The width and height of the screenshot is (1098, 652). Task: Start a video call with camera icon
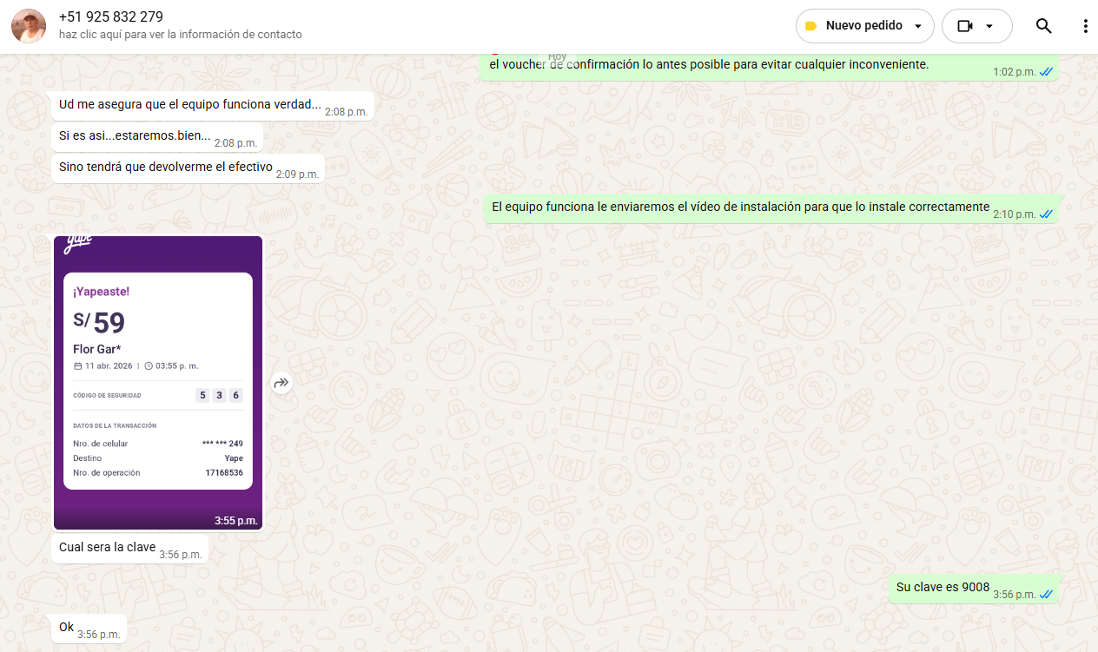(964, 26)
